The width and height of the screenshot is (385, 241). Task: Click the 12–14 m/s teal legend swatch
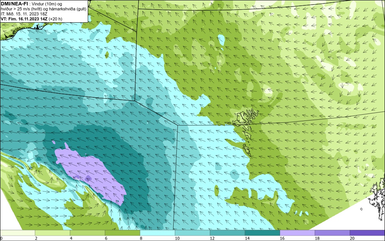tap(228, 233)
